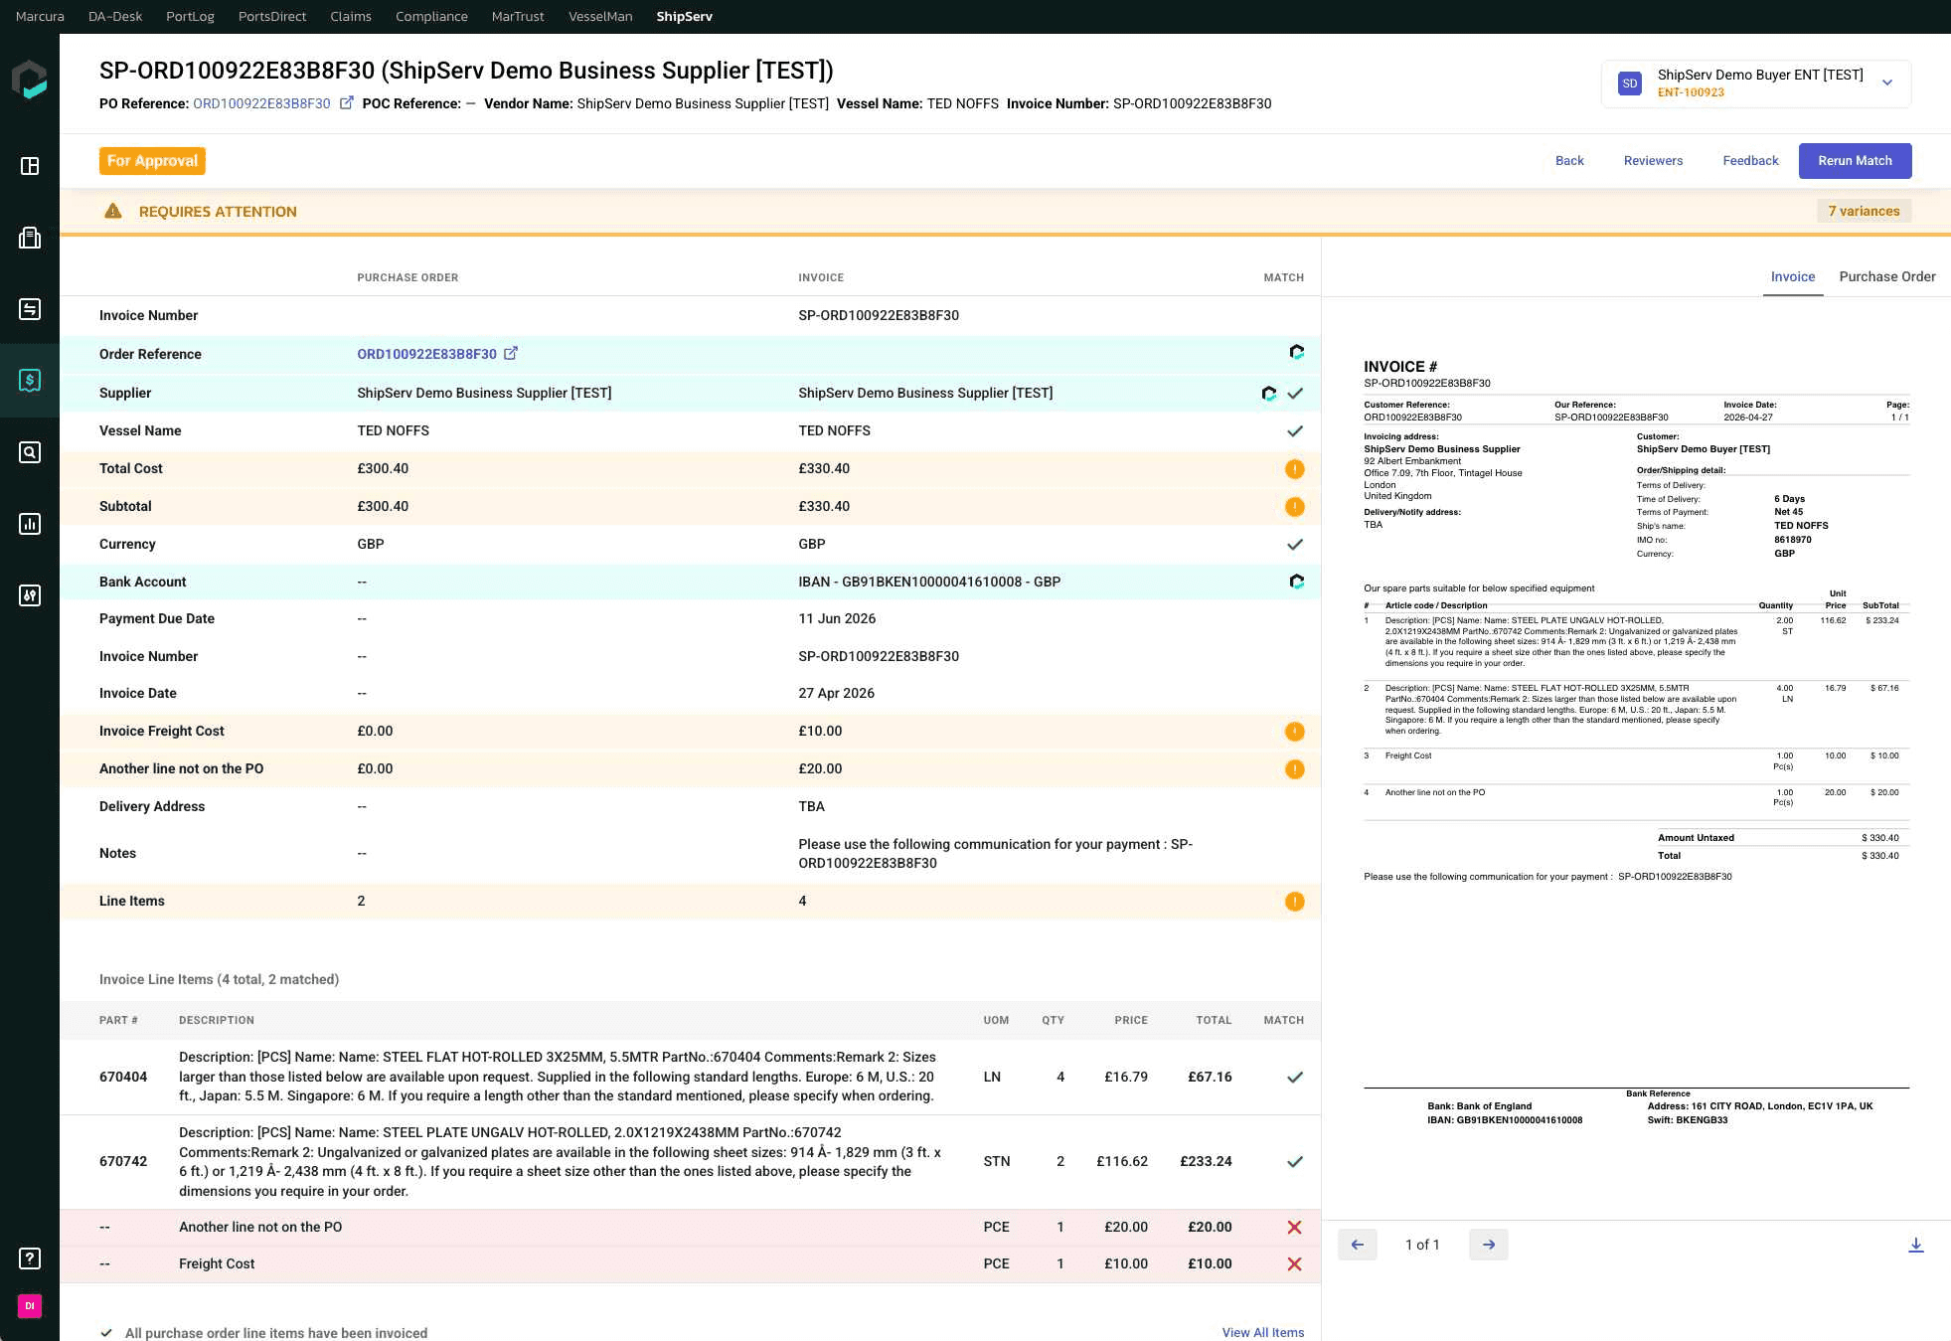Click the IBAN bank account value
The image size is (1951, 1341).
click(929, 582)
